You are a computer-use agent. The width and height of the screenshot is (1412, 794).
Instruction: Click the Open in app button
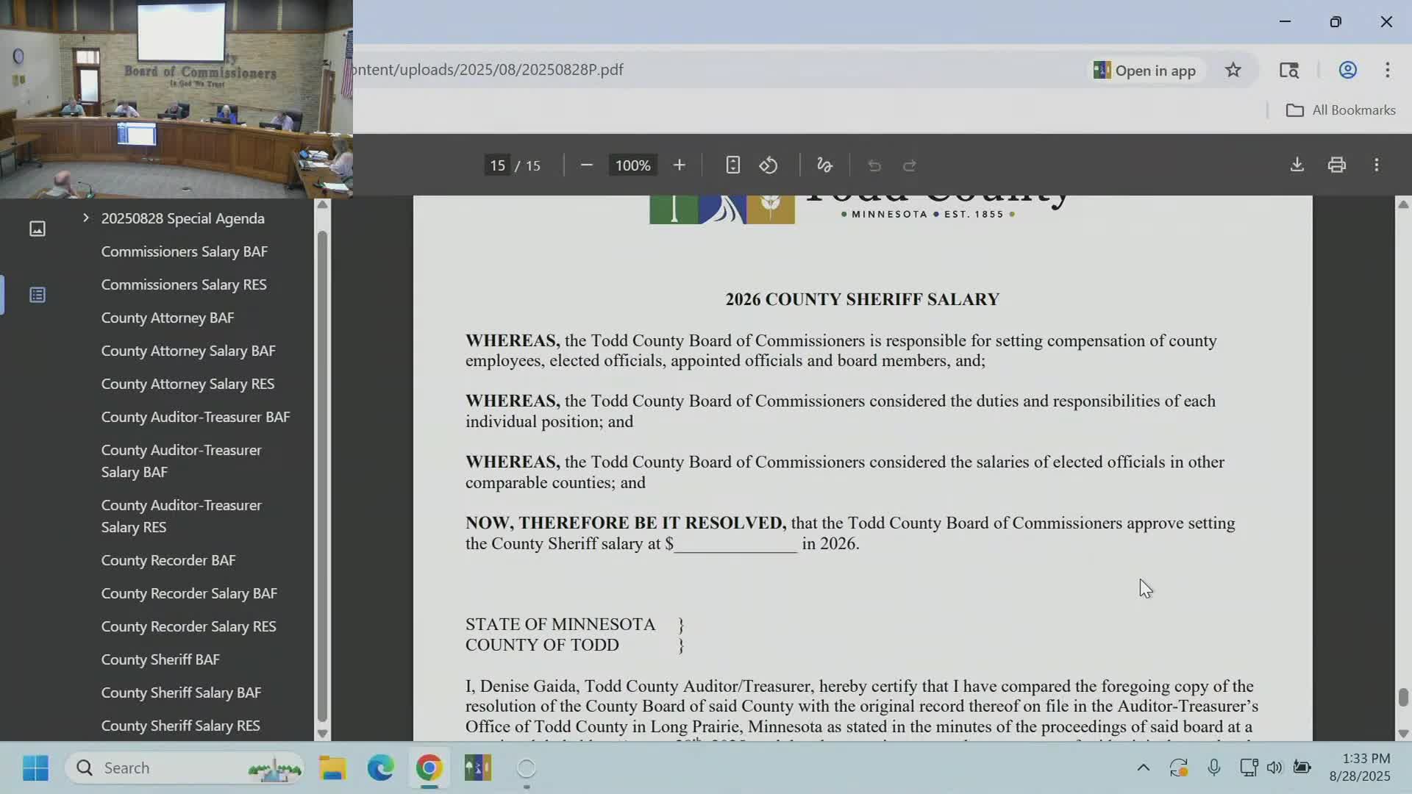coord(1144,70)
